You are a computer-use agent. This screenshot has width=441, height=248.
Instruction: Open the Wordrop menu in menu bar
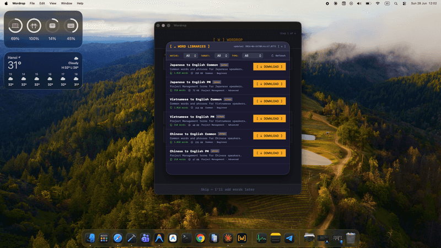[19, 3]
